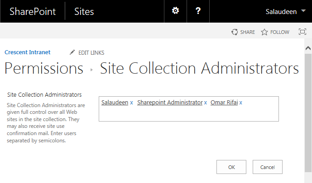Screen dimensions: 312x183
Task: Click the Site Collection Administrators section label
Action: pos(44,95)
